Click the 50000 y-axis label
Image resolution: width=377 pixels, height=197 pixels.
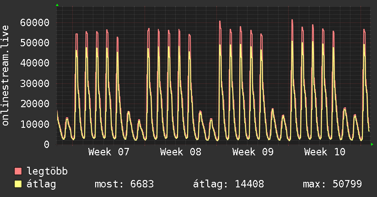pyautogui.click(x=35, y=43)
